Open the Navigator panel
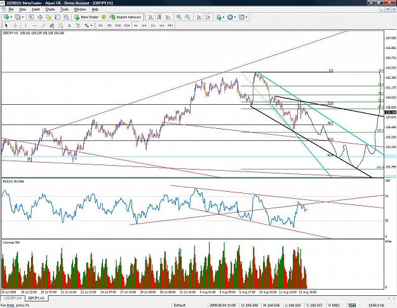 click(x=49, y=17)
